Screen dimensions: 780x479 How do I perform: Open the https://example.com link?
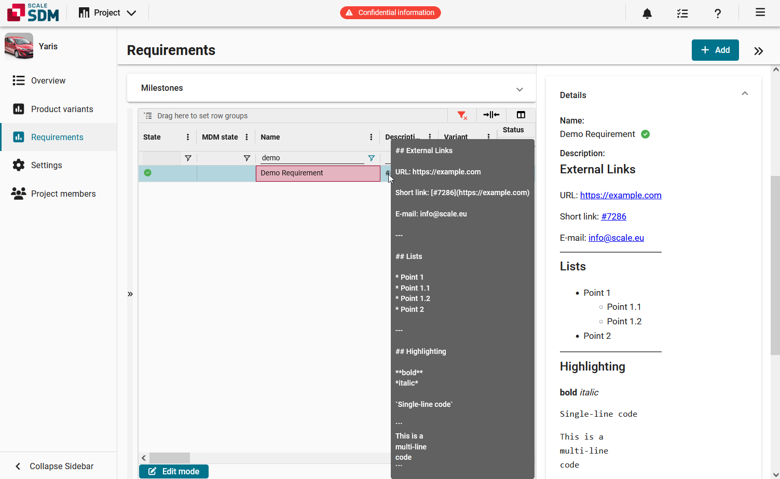pyautogui.click(x=621, y=195)
